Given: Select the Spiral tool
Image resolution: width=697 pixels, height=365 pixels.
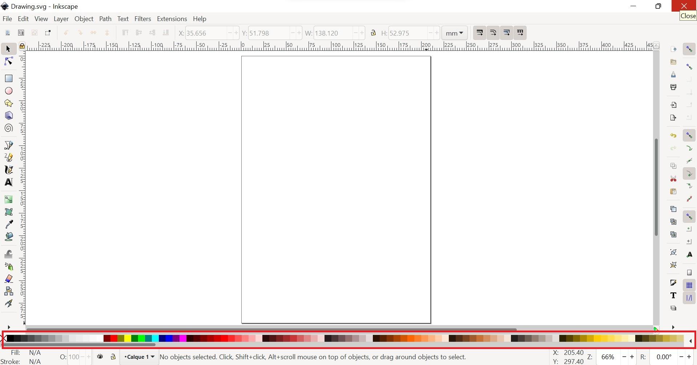Looking at the screenshot, I should click(8, 128).
